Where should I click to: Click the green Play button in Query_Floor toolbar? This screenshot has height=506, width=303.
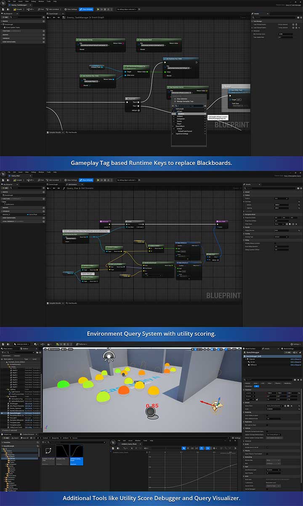tap(98, 180)
